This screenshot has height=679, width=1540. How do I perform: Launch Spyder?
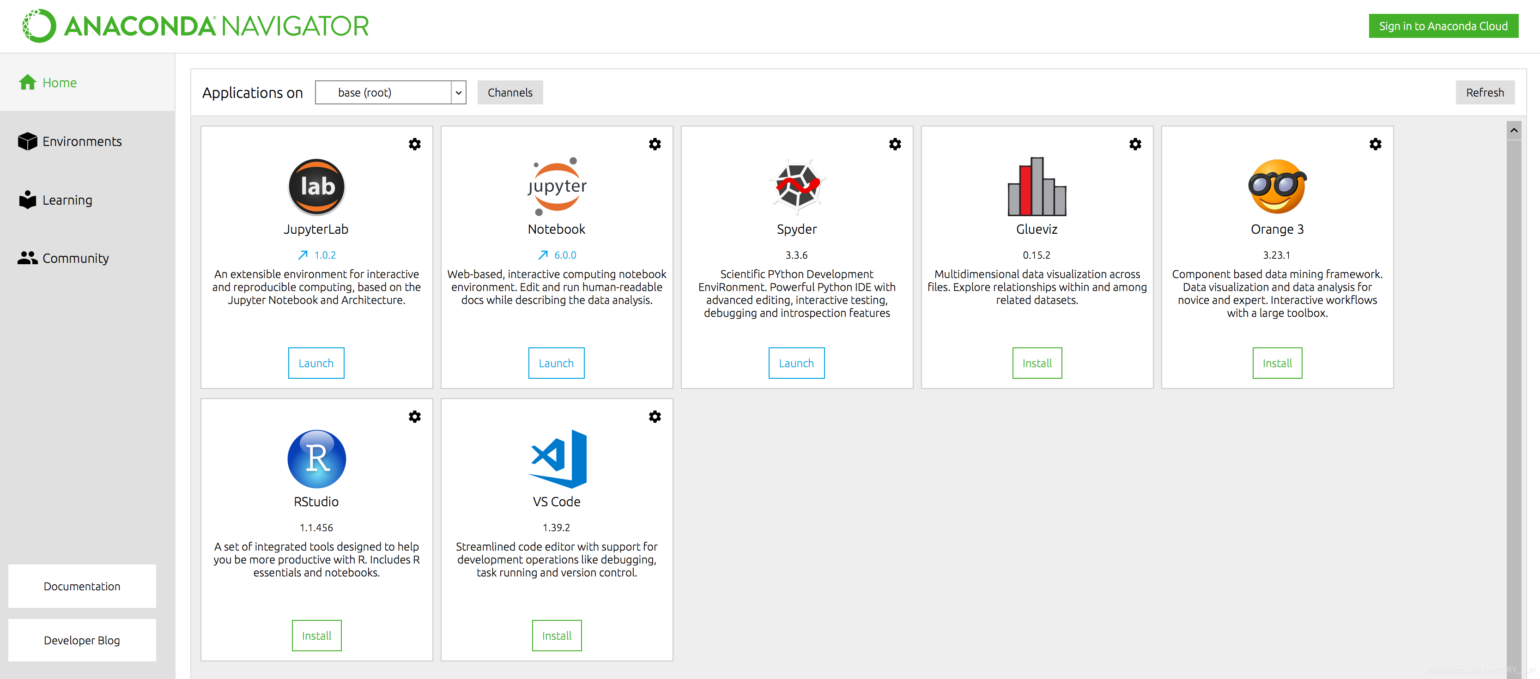(797, 363)
